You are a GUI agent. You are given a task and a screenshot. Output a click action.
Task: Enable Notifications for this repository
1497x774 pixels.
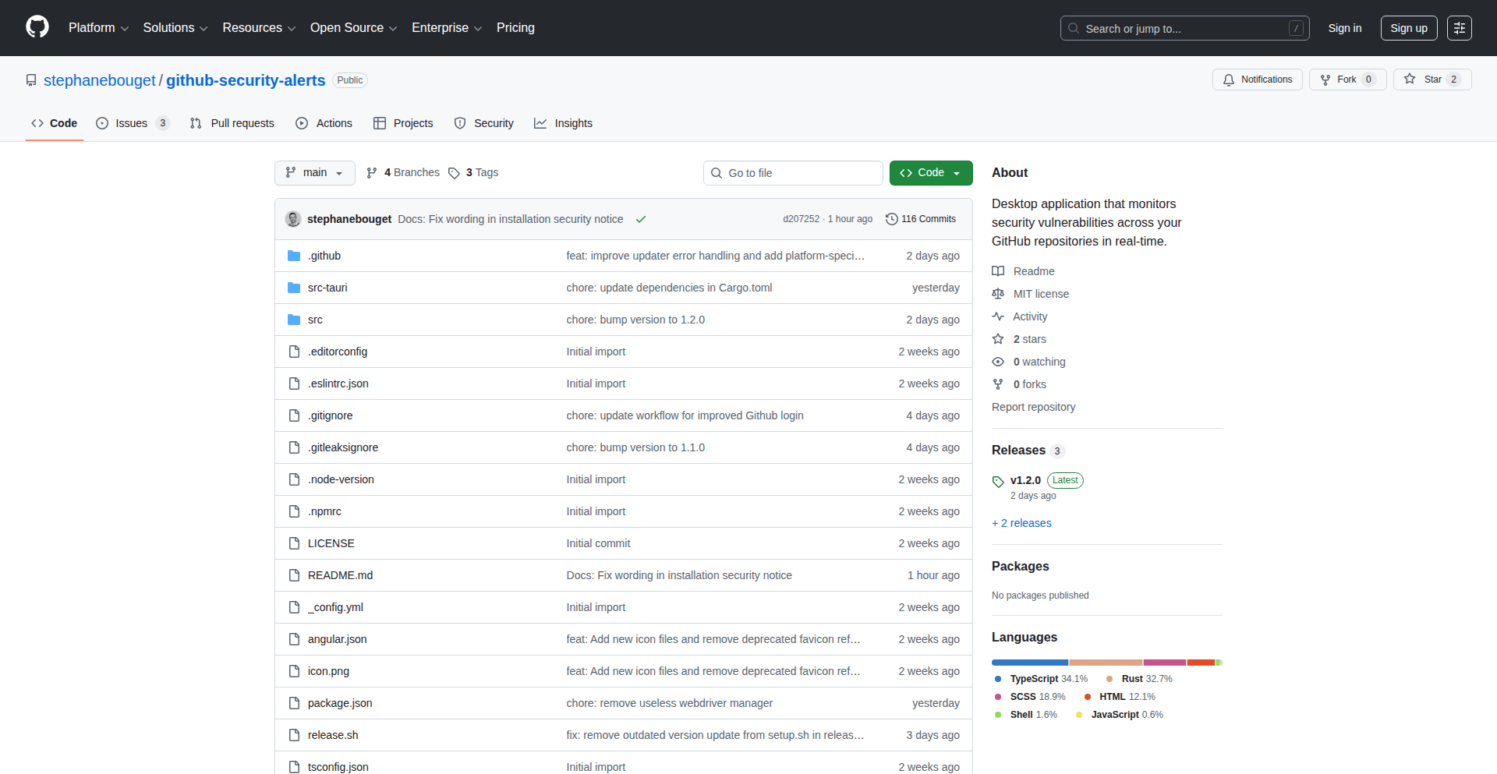point(1257,80)
